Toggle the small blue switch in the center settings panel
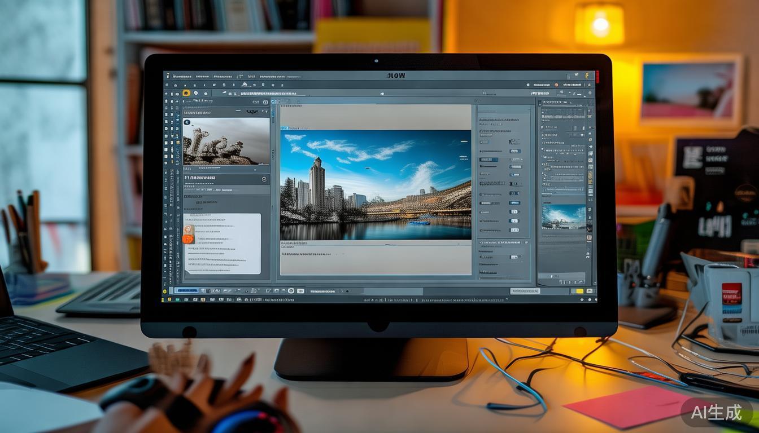This screenshot has height=433, width=759. click(x=514, y=151)
